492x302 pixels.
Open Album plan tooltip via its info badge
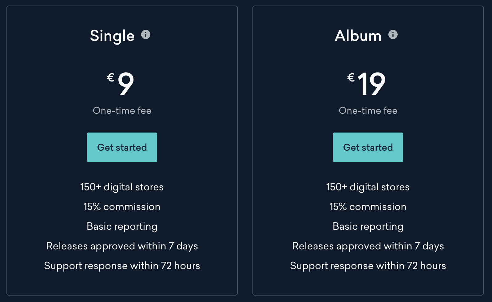pyautogui.click(x=392, y=35)
